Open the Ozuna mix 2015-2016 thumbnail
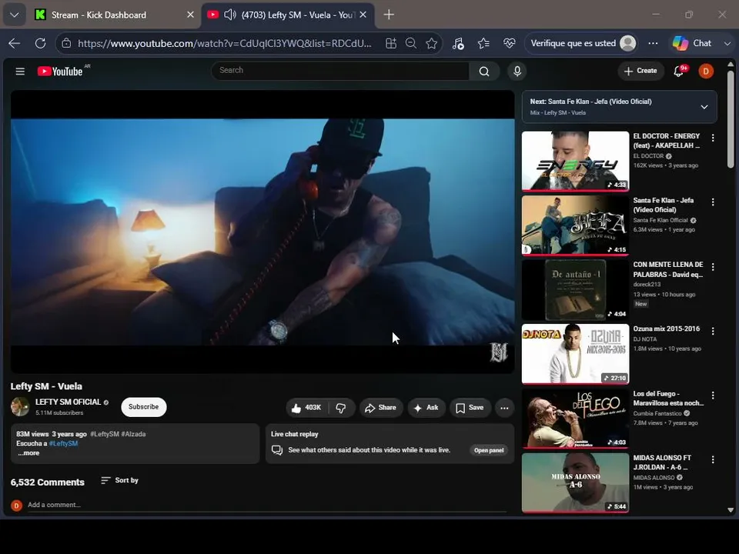The image size is (739, 554). pos(575,354)
